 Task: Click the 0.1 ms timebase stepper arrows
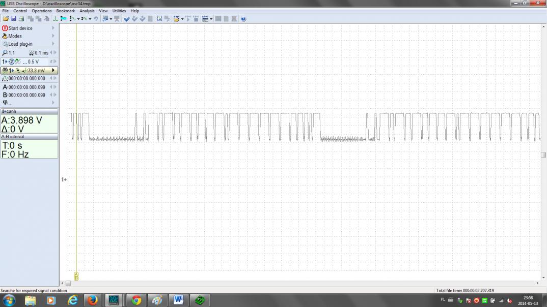click(53, 52)
